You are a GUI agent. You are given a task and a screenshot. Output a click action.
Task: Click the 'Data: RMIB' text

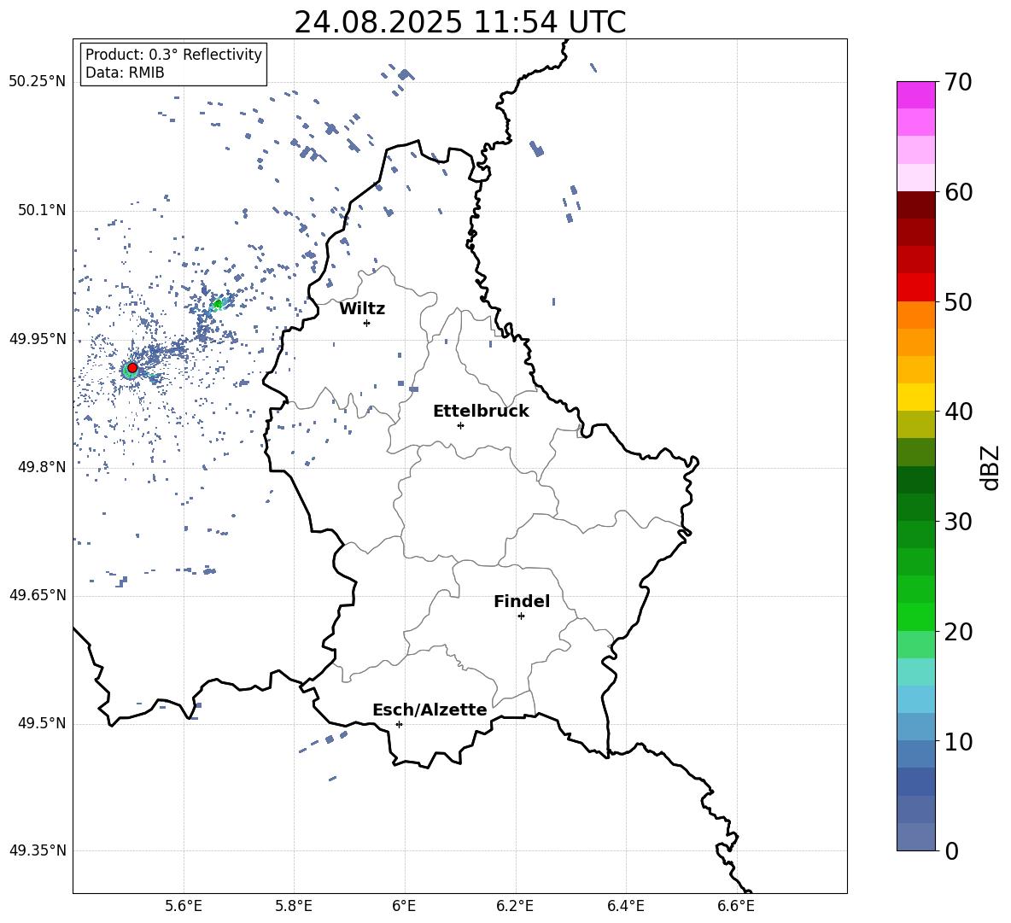click(x=125, y=73)
